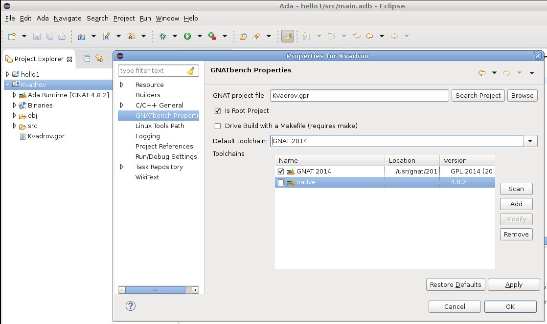Click dialog Forward arrow in Properties header

[507, 73]
